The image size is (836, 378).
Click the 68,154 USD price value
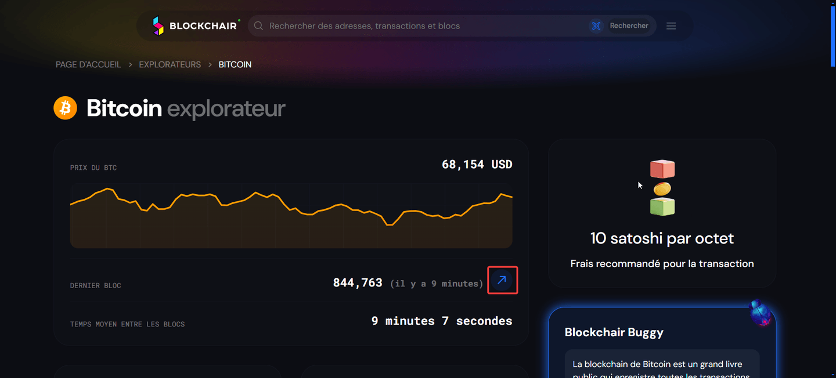(x=477, y=164)
